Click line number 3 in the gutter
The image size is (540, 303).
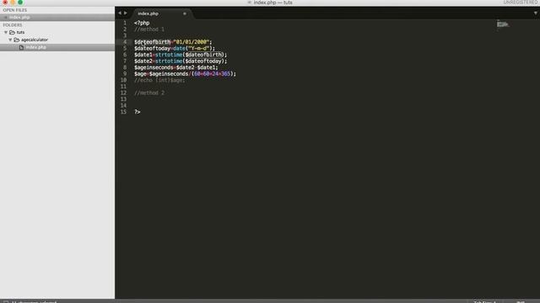pyautogui.click(x=125, y=35)
